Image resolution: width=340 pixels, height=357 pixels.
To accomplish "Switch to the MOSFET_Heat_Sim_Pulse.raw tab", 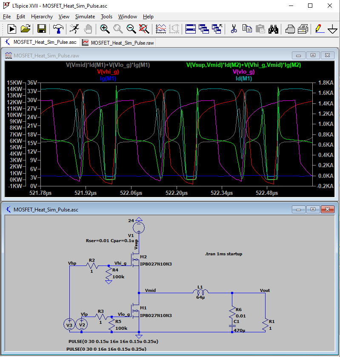I will (x=118, y=43).
